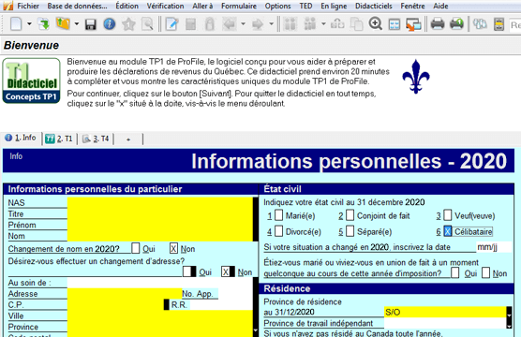Viewport: 521px width, 337px height.
Task: Check the Marié(e) checkbox
Action: 279,215
